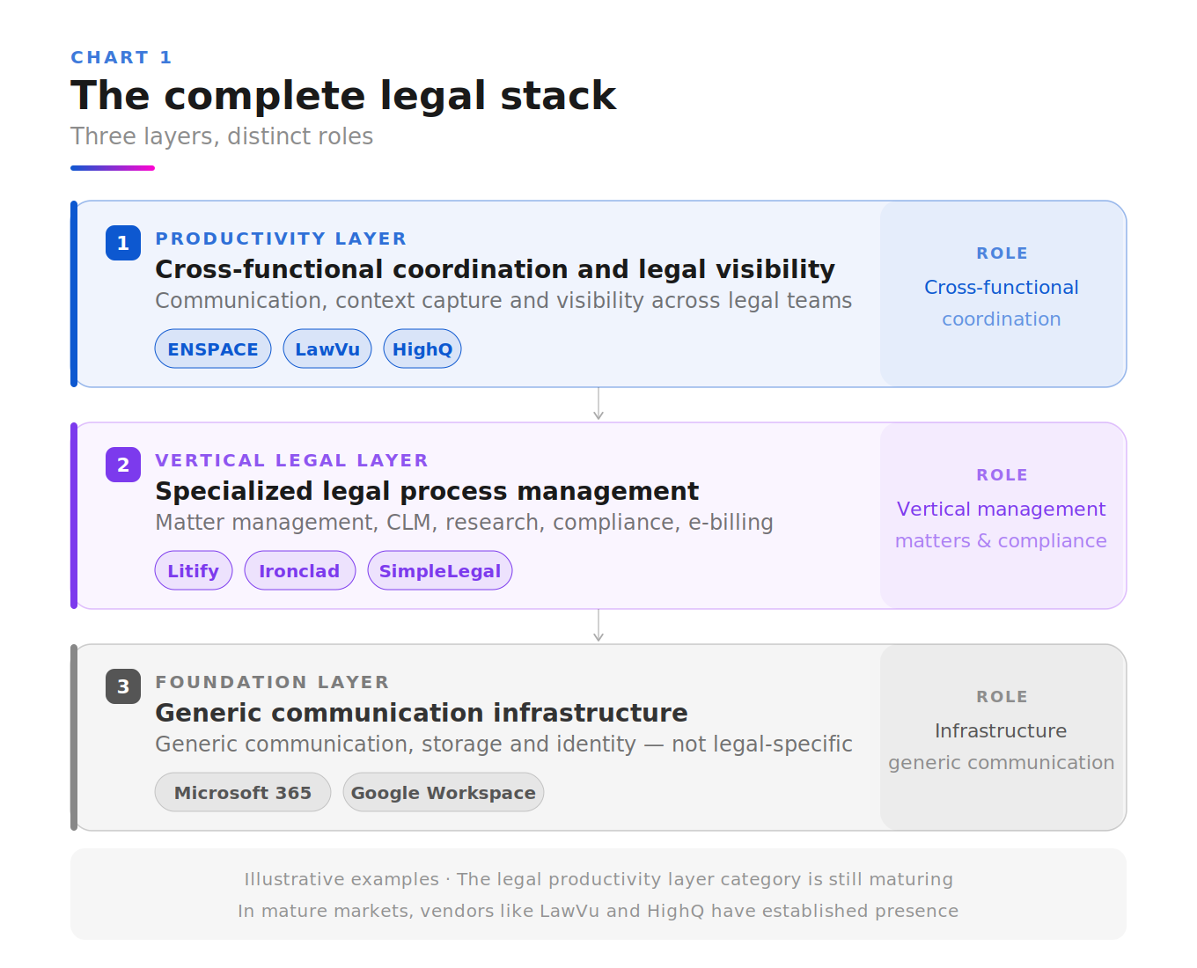Screen dimensions: 1197x968
Task: Click the 'Specialized legal process management' heading
Action: [x=427, y=491]
